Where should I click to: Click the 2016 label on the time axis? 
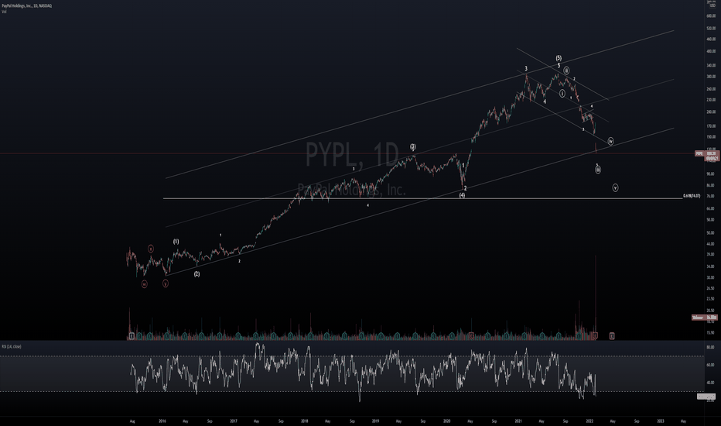pos(162,421)
